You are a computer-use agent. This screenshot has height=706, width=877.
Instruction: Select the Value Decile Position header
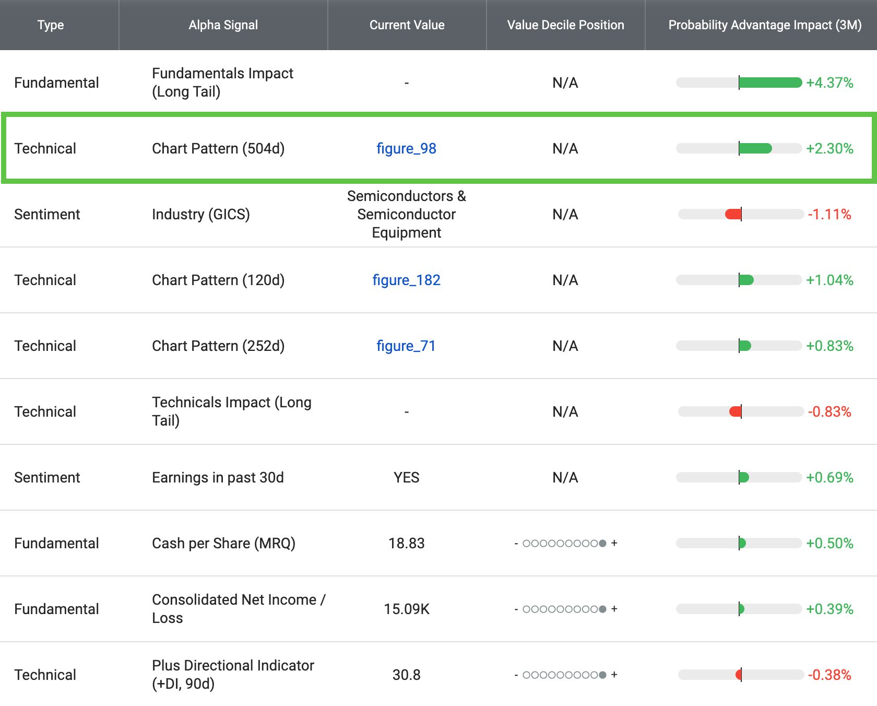pyautogui.click(x=565, y=25)
